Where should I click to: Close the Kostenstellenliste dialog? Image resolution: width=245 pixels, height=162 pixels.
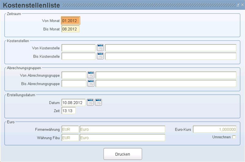(242, 5)
